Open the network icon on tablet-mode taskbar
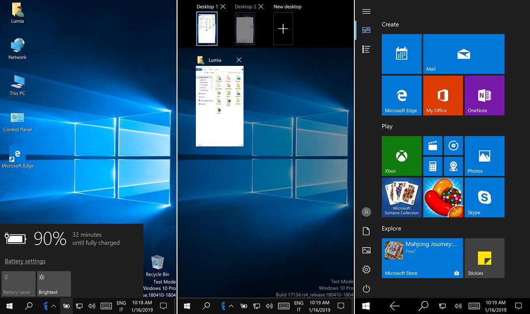 click(x=442, y=306)
